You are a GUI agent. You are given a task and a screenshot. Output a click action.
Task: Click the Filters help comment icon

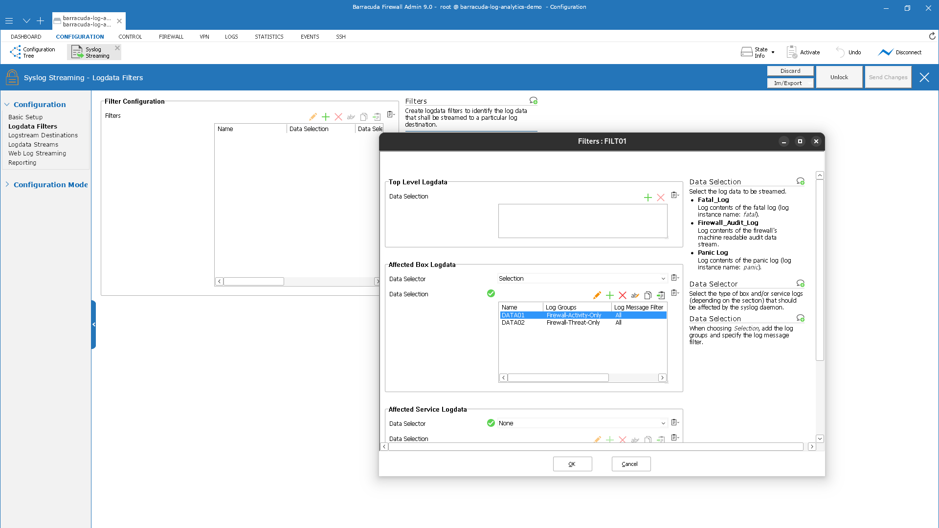[533, 101]
